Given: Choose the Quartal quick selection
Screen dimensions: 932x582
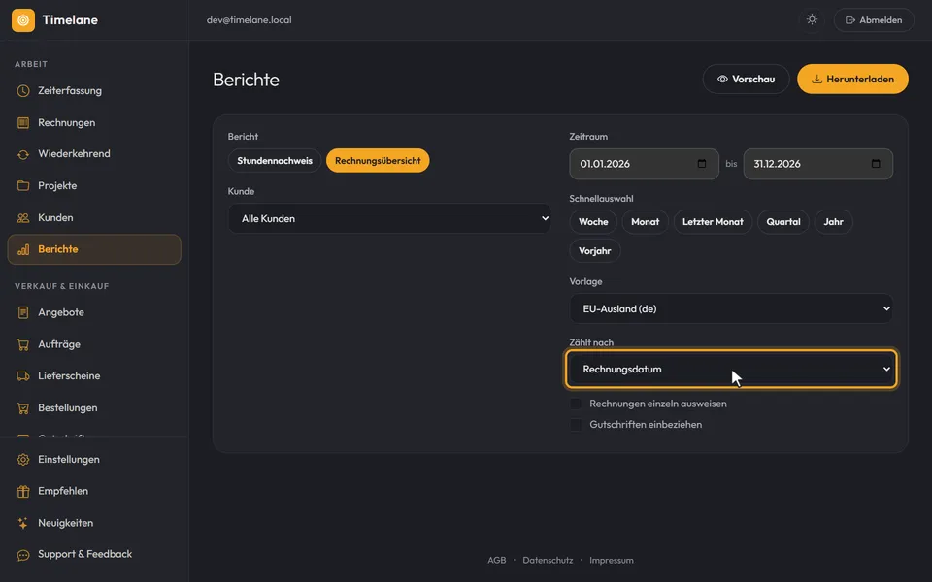Looking at the screenshot, I should pyautogui.click(x=782, y=222).
